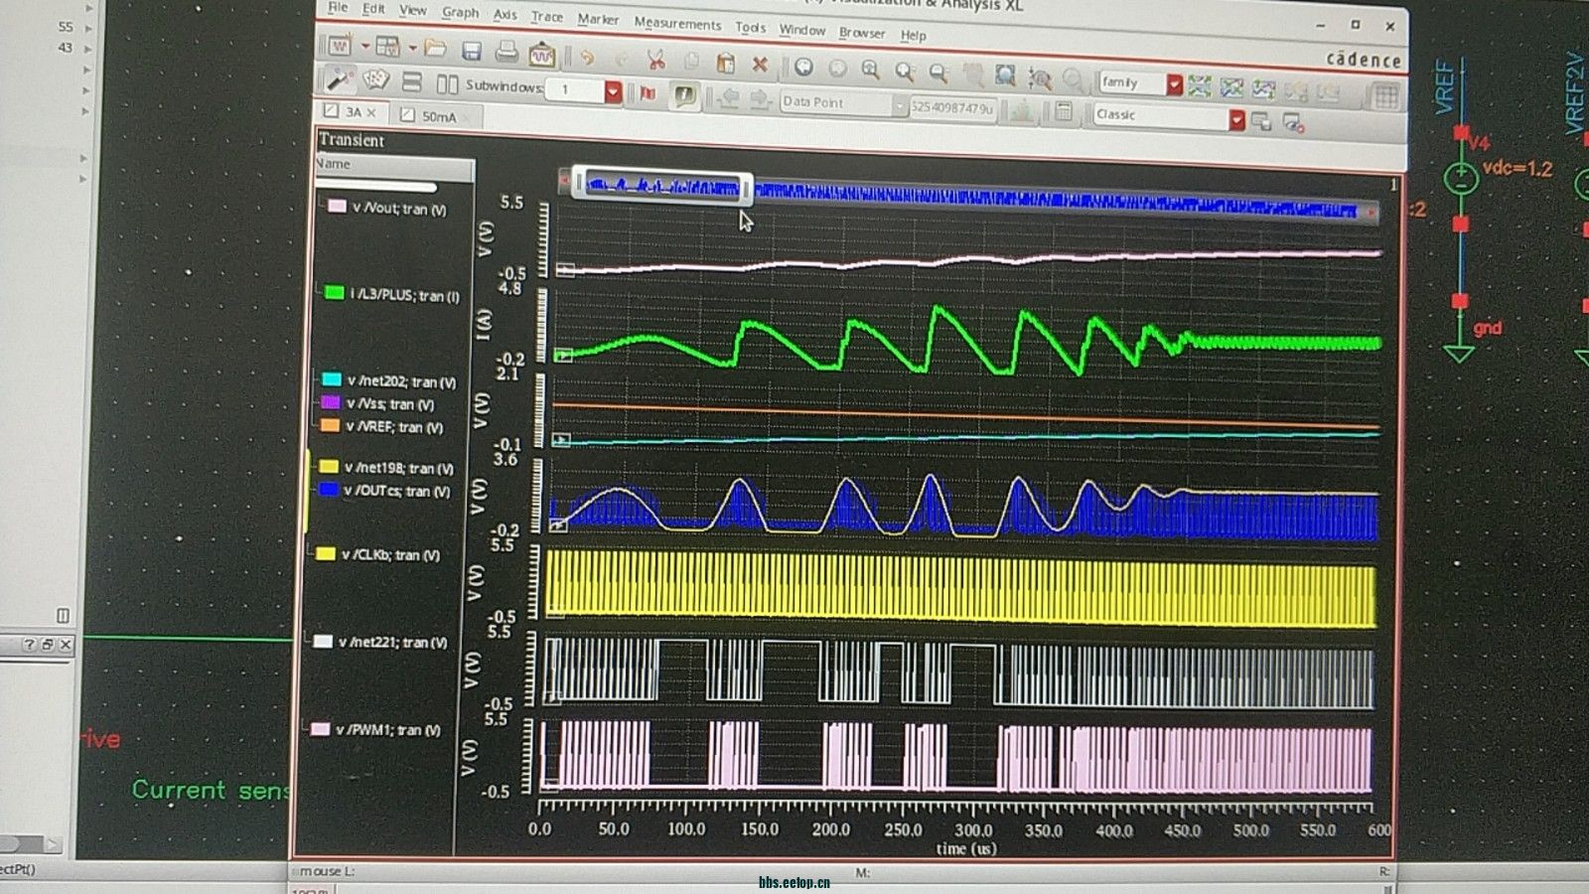Select the cyan v /net202 legend swatch
Viewport: 1589px width, 894px height.
(x=332, y=379)
